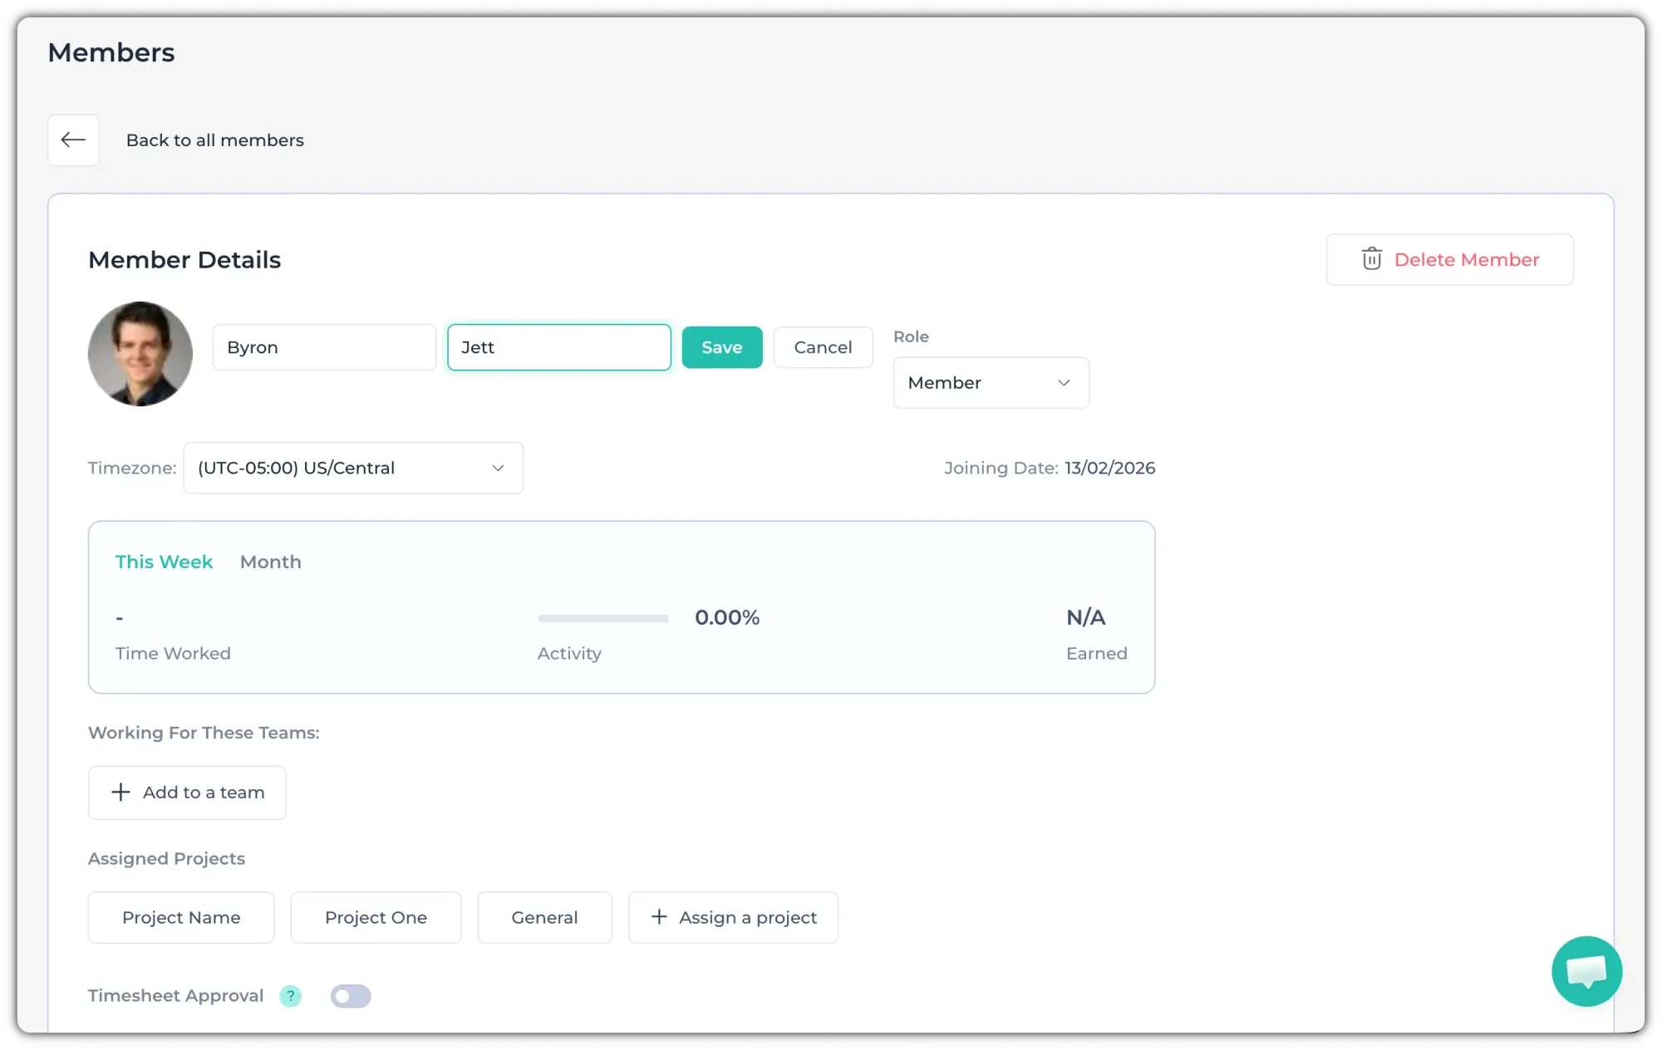Image resolution: width=1662 pixels, height=1050 pixels.
Task: Click the Timesheet Approval help question icon
Action: (290, 995)
